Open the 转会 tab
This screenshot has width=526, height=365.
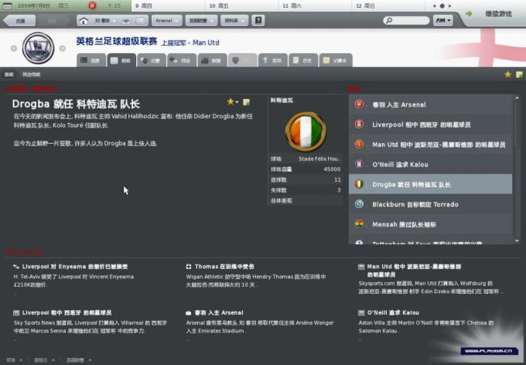pyautogui.click(x=182, y=60)
